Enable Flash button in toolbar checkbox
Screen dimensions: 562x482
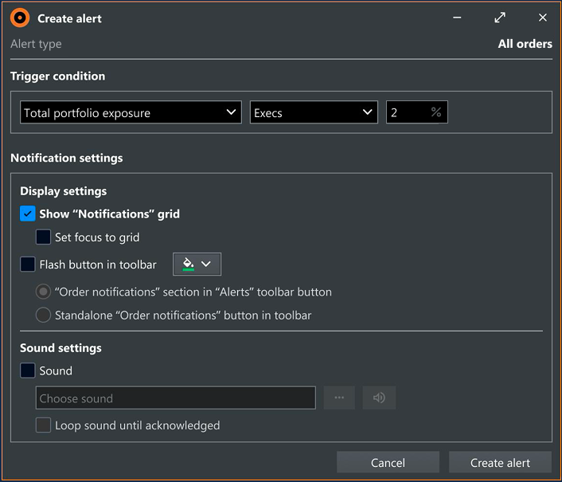pyautogui.click(x=28, y=265)
